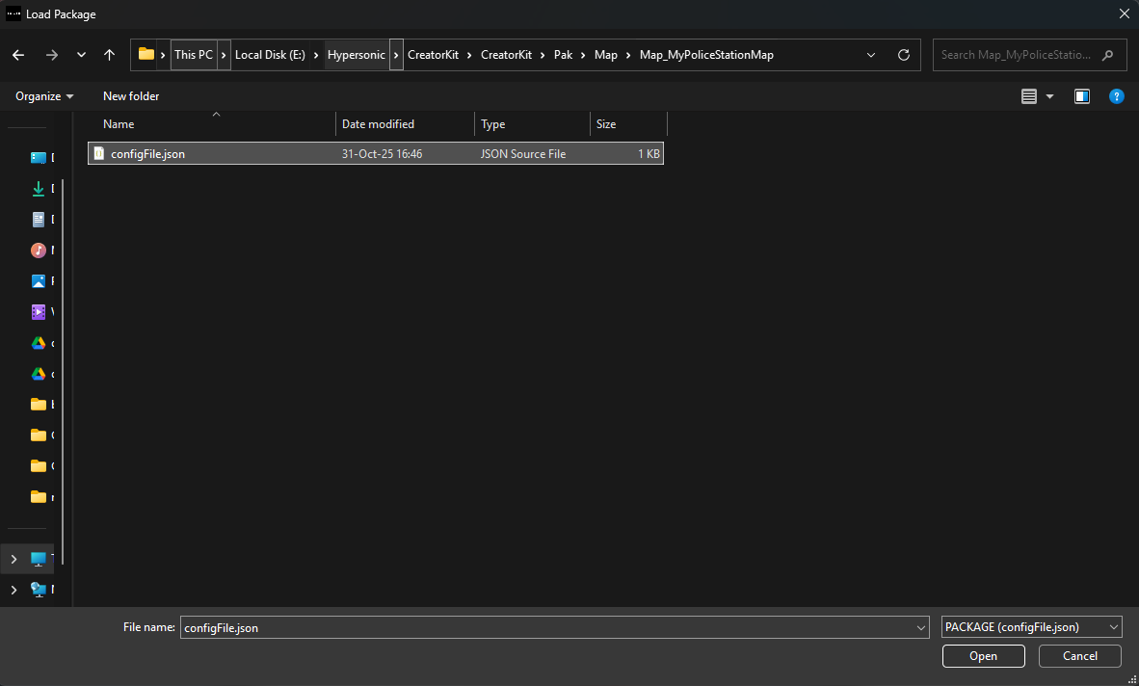Go back with the left arrow button
The height and width of the screenshot is (686, 1139).
[18, 55]
